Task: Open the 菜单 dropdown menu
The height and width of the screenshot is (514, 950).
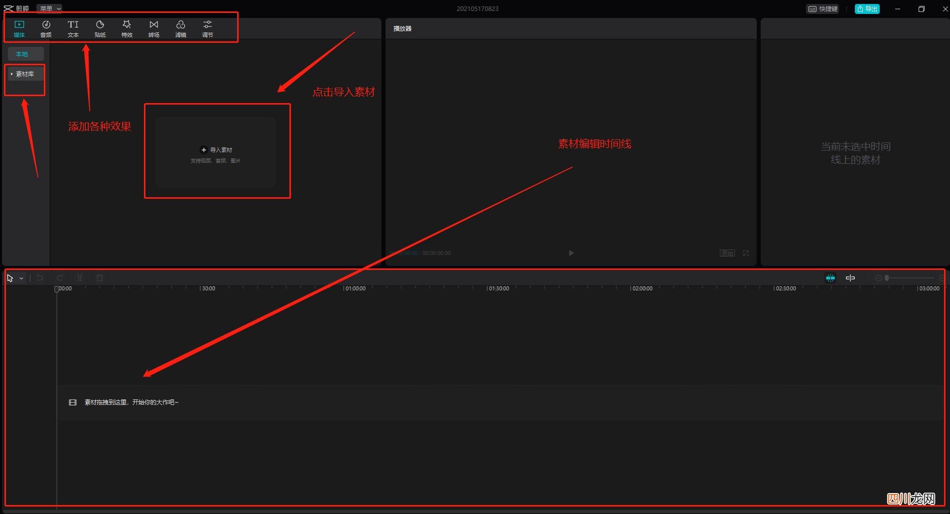Action: point(50,8)
